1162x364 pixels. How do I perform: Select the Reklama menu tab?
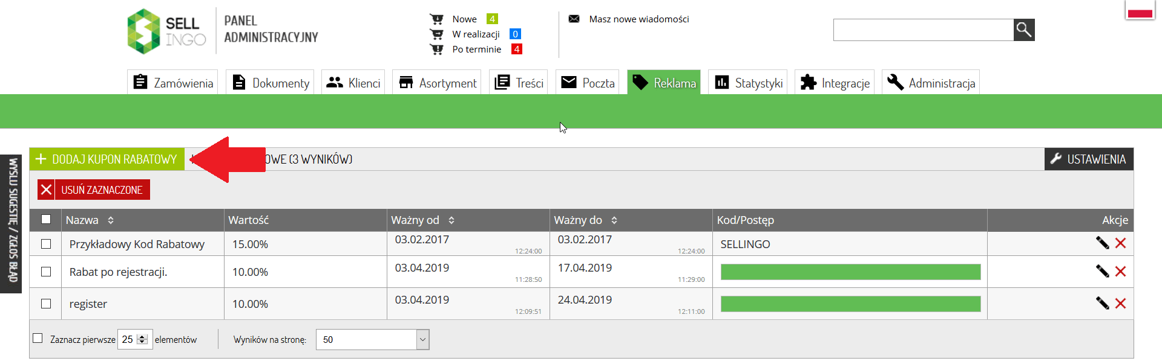pos(664,83)
